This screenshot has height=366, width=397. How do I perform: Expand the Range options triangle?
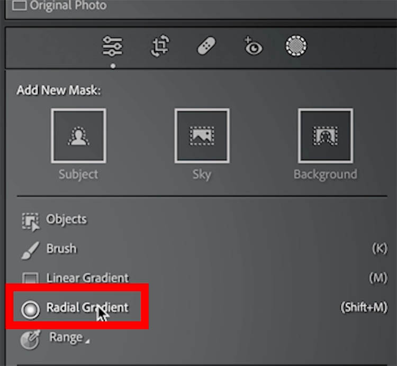87,341
